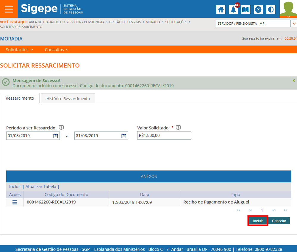The image size is (297, 252).
Task: Click the Código do Documento column header
Action: (66, 195)
